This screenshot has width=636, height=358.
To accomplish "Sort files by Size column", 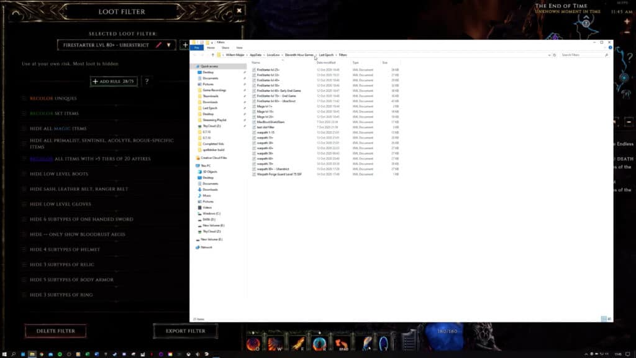I will point(384,63).
